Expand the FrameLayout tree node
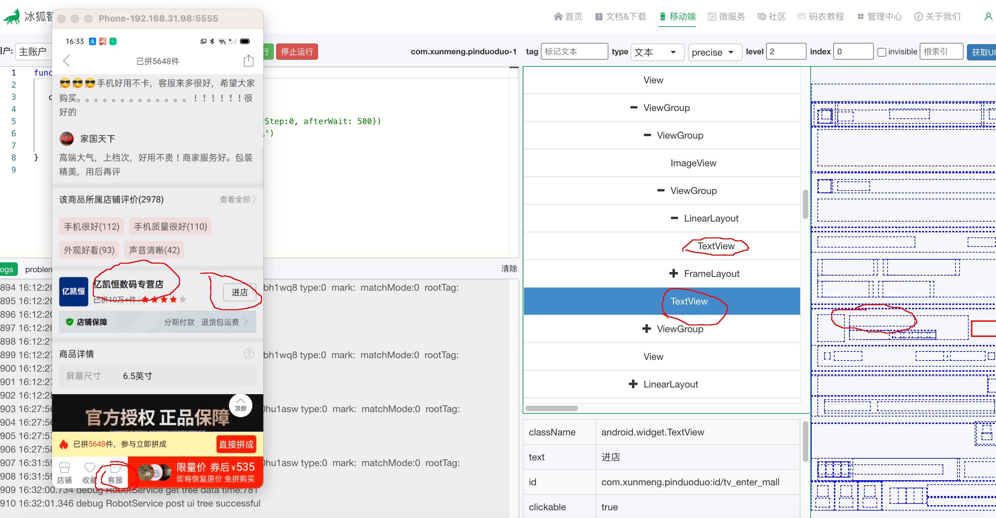This screenshot has width=996, height=518. click(x=674, y=273)
